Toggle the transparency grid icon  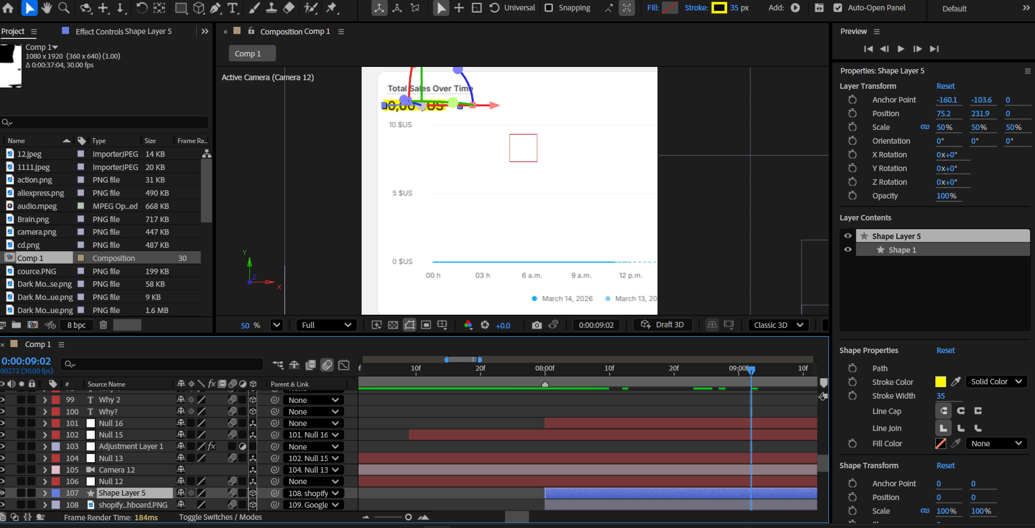coord(393,325)
